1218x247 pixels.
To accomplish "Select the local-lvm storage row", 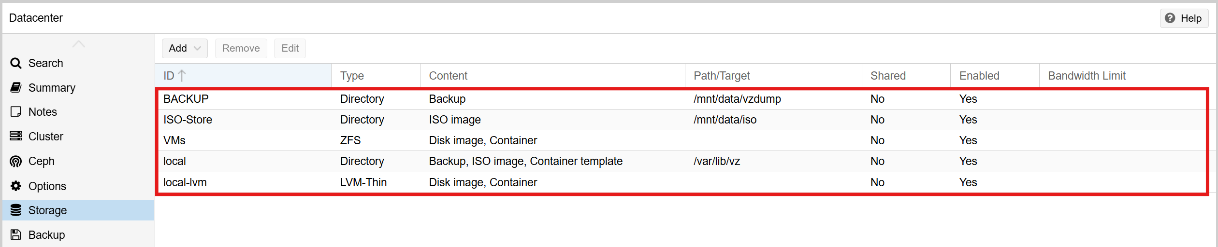I will pos(185,182).
